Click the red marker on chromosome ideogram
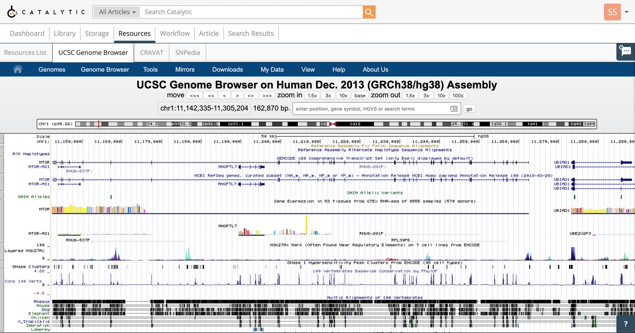Screen dimensions: 635x333 [x=99, y=124]
